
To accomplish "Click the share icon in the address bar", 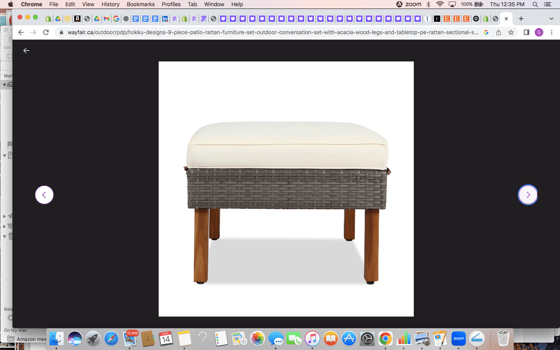I will click(x=499, y=32).
